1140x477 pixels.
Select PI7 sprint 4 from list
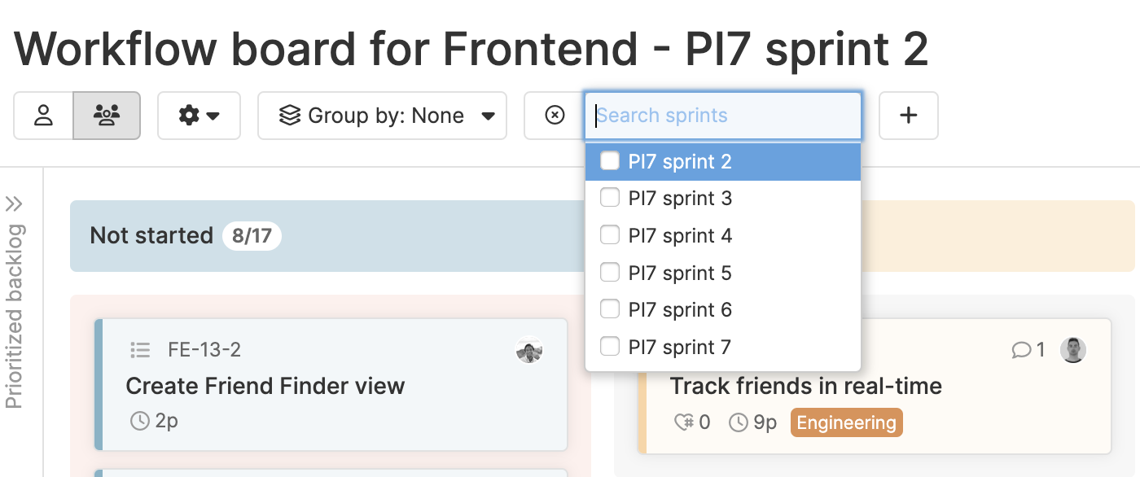click(x=723, y=235)
